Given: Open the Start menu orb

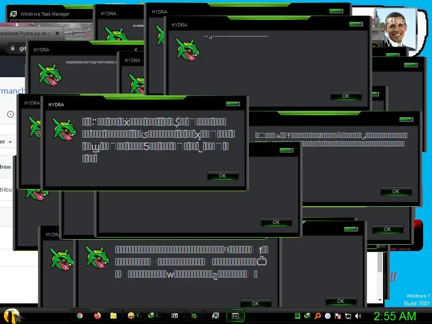Looking at the screenshot, I should pyautogui.click(x=12, y=316).
